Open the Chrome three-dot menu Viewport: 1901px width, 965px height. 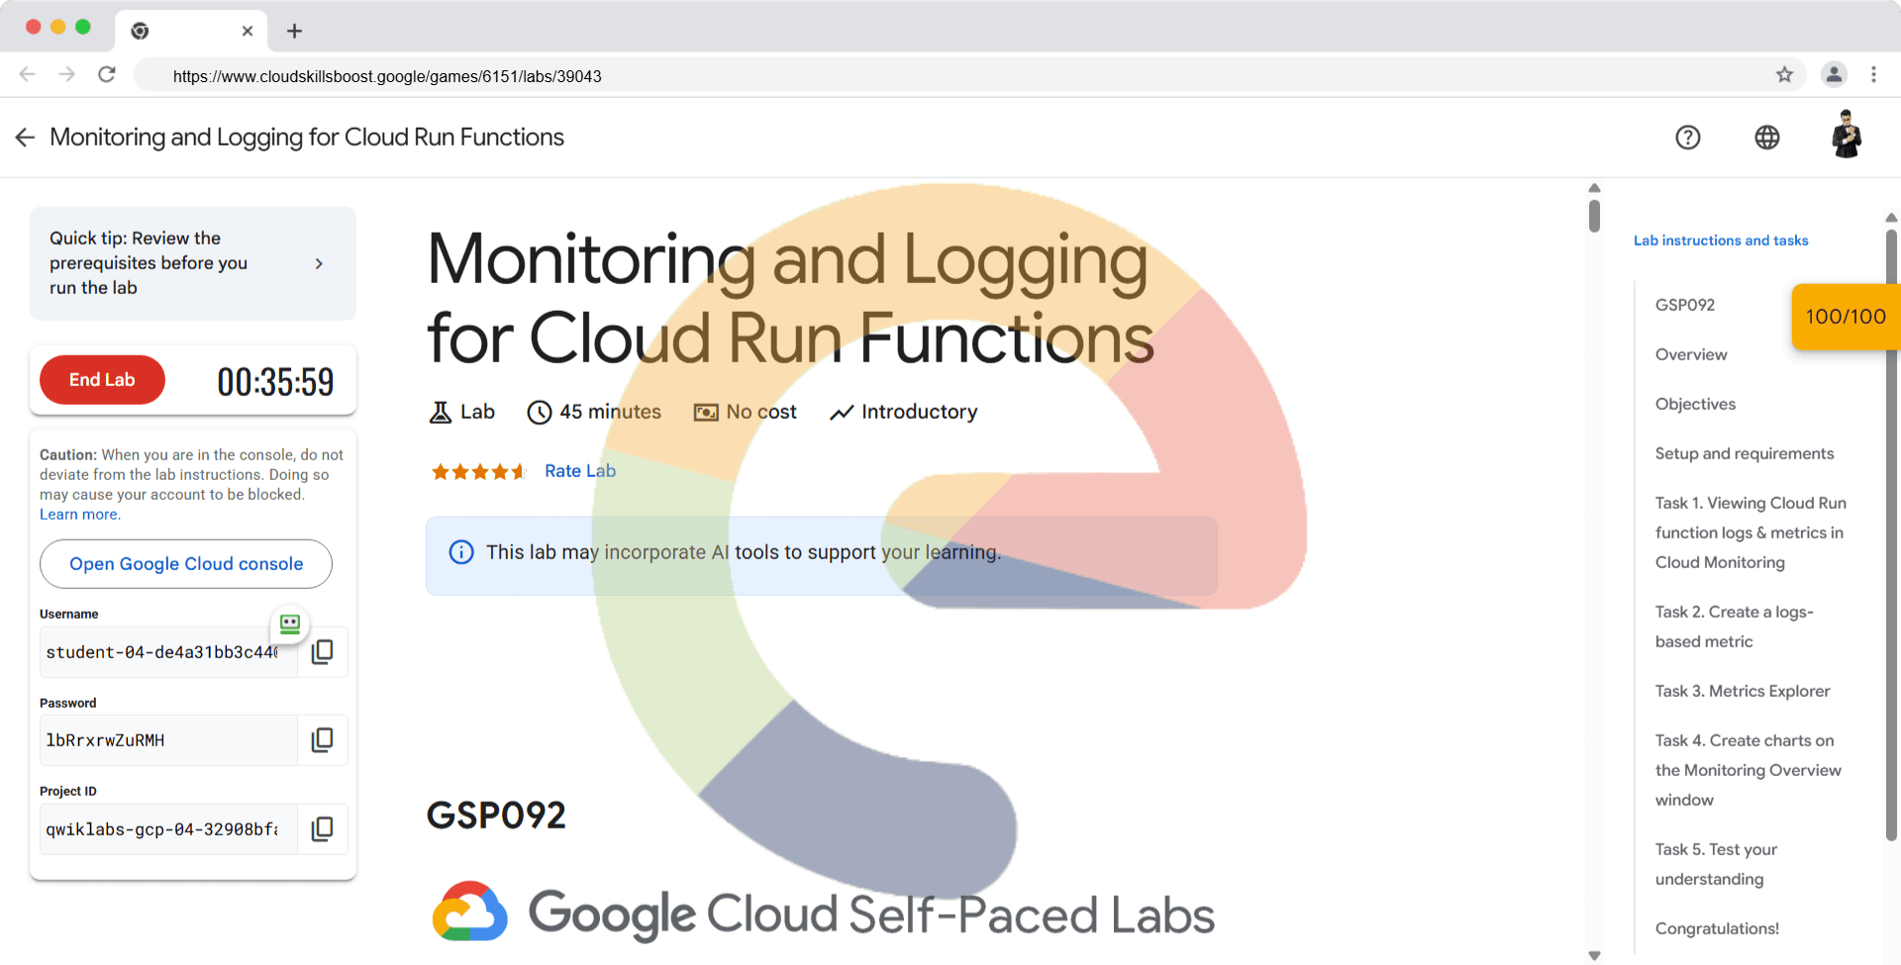click(x=1873, y=74)
